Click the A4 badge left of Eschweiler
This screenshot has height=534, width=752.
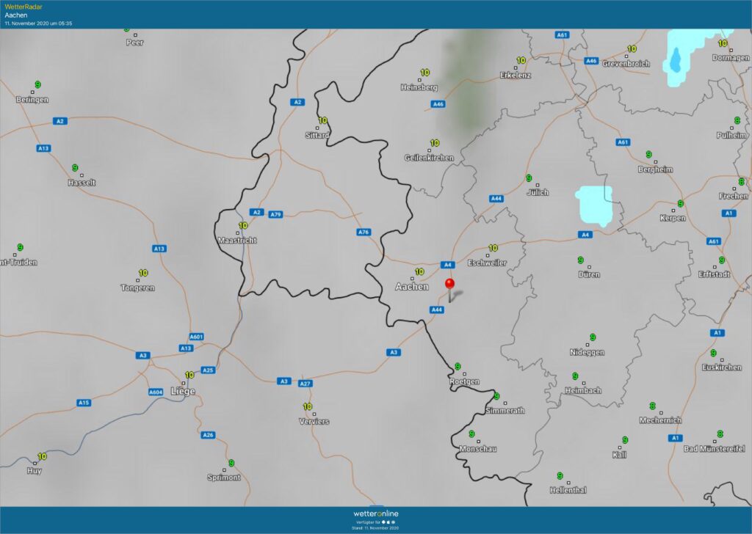pyautogui.click(x=447, y=265)
